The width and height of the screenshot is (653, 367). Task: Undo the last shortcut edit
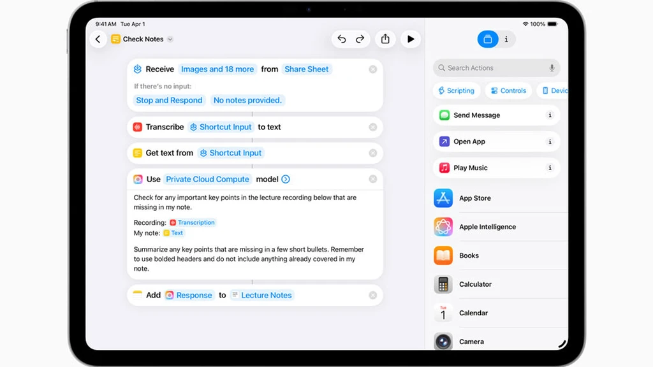coord(342,39)
